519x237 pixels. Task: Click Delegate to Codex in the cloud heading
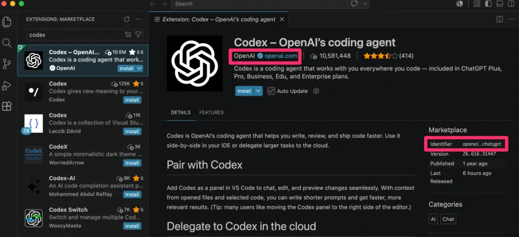click(x=241, y=226)
